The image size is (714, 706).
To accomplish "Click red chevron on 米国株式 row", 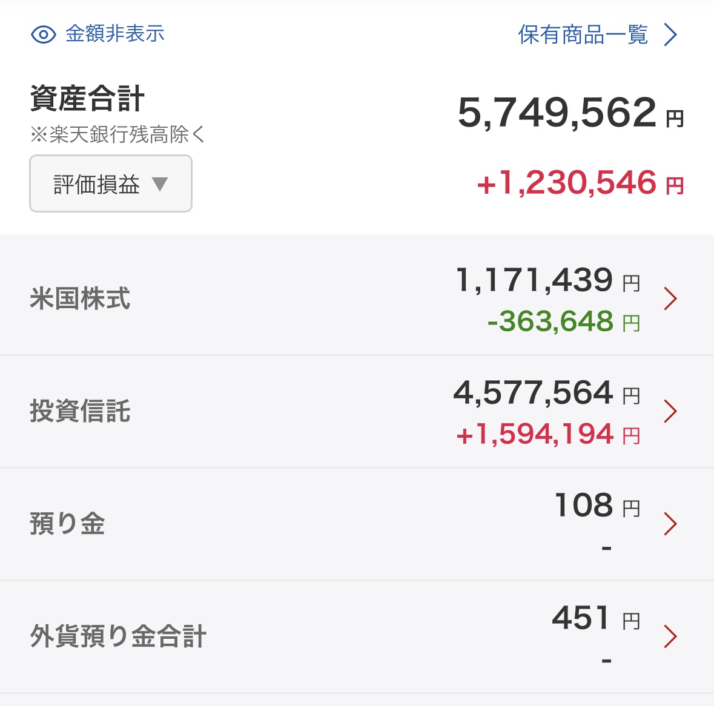I will click(x=670, y=299).
